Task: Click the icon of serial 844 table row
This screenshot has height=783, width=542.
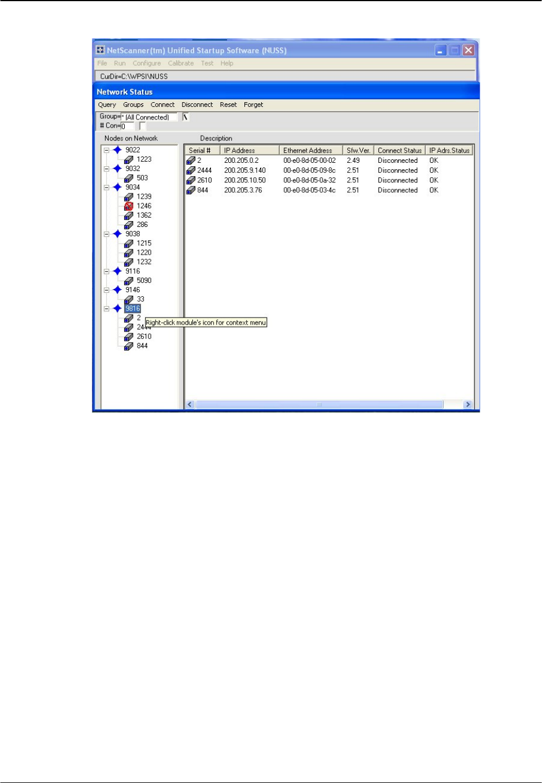Action: (191, 190)
